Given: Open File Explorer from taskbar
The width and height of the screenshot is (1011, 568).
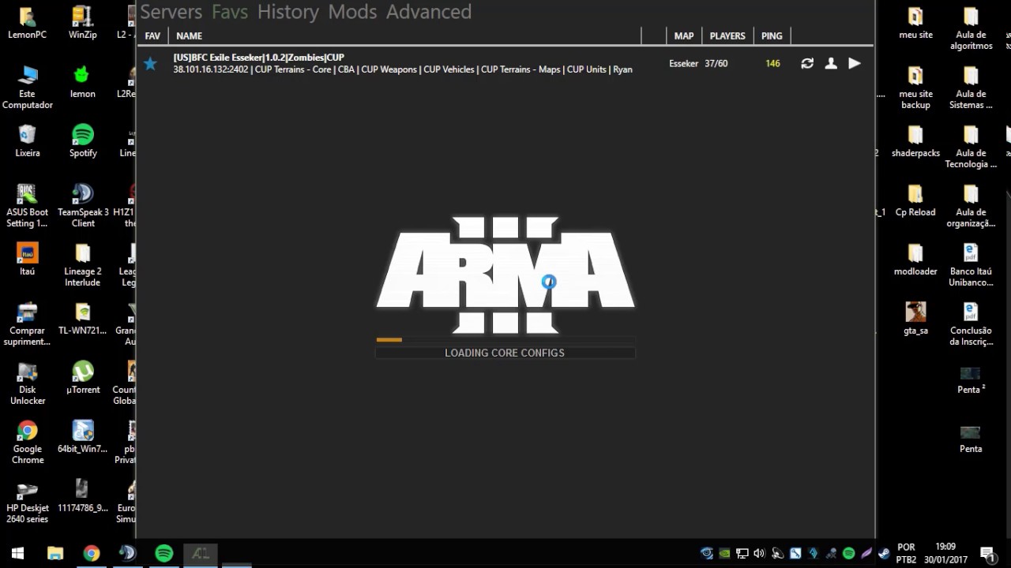Looking at the screenshot, I should tap(54, 553).
